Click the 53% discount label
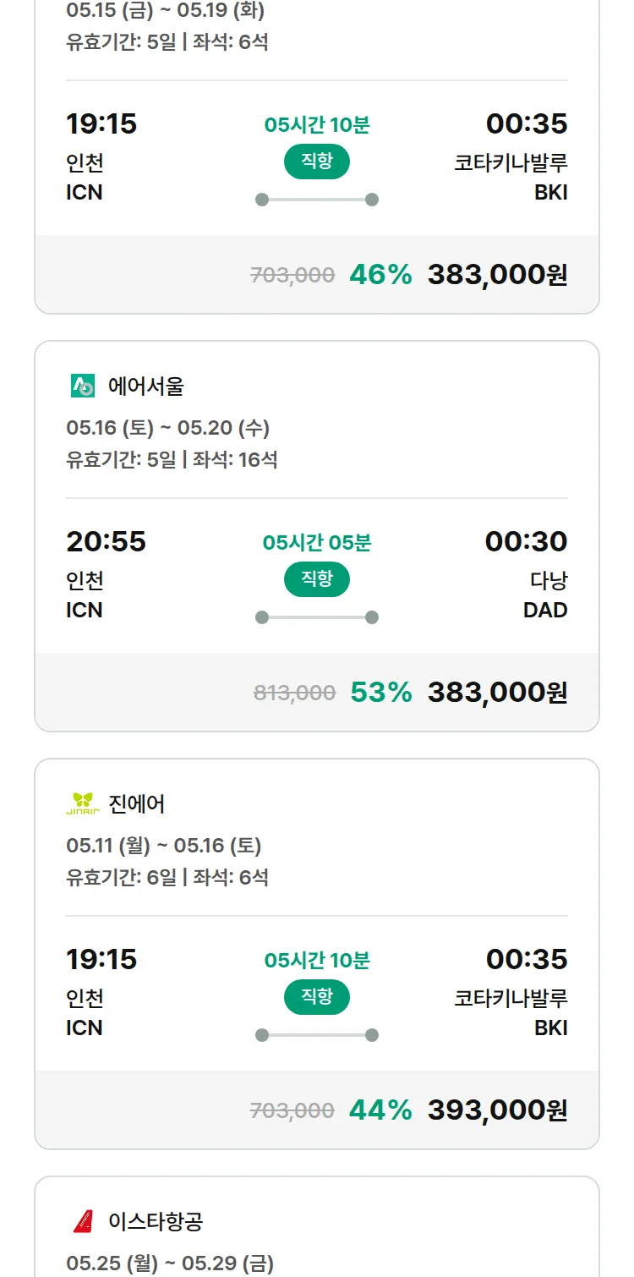The height and width of the screenshot is (1277, 634). click(x=380, y=693)
